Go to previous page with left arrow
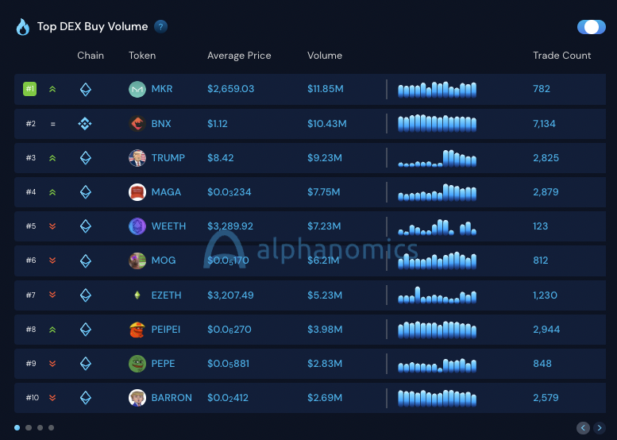This screenshot has height=440, width=617. tap(583, 428)
